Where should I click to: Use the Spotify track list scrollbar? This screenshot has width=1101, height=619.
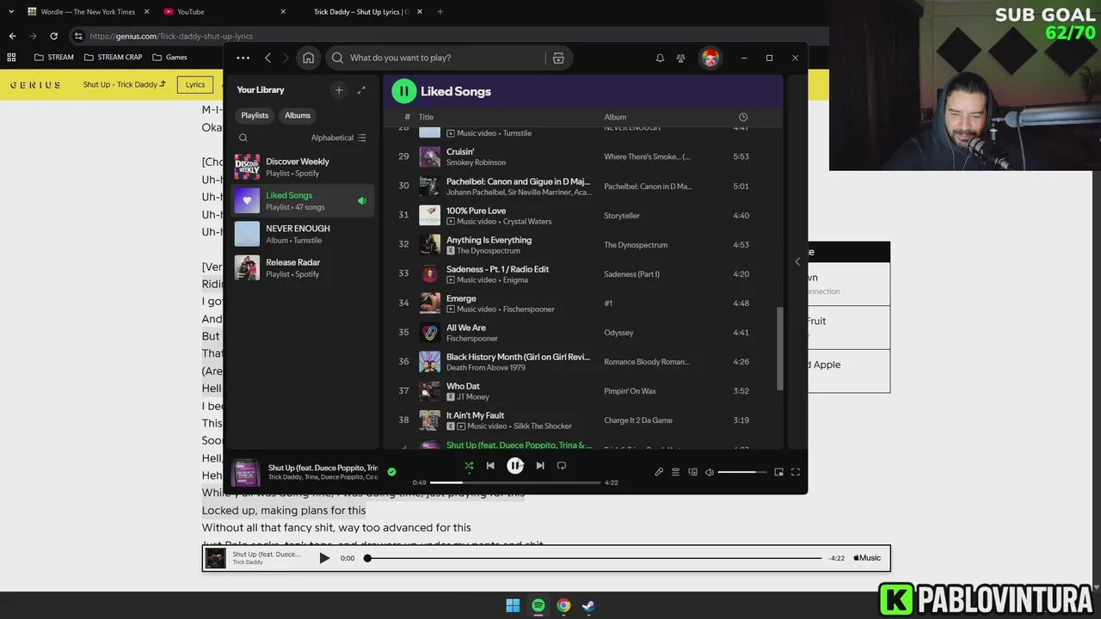[x=780, y=348]
